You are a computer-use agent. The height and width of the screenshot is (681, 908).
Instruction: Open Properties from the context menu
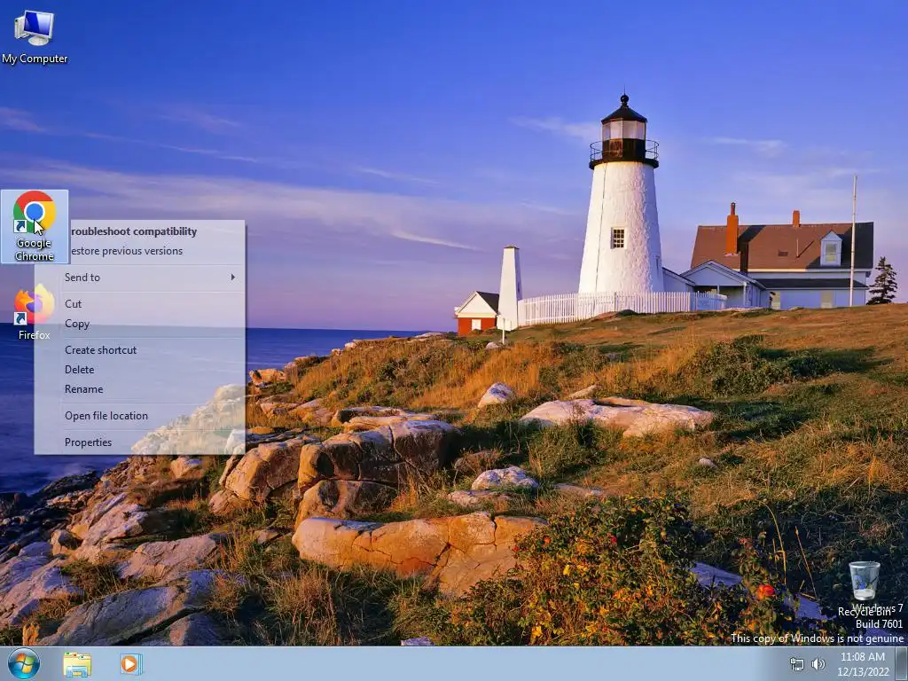[x=139, y=442]
